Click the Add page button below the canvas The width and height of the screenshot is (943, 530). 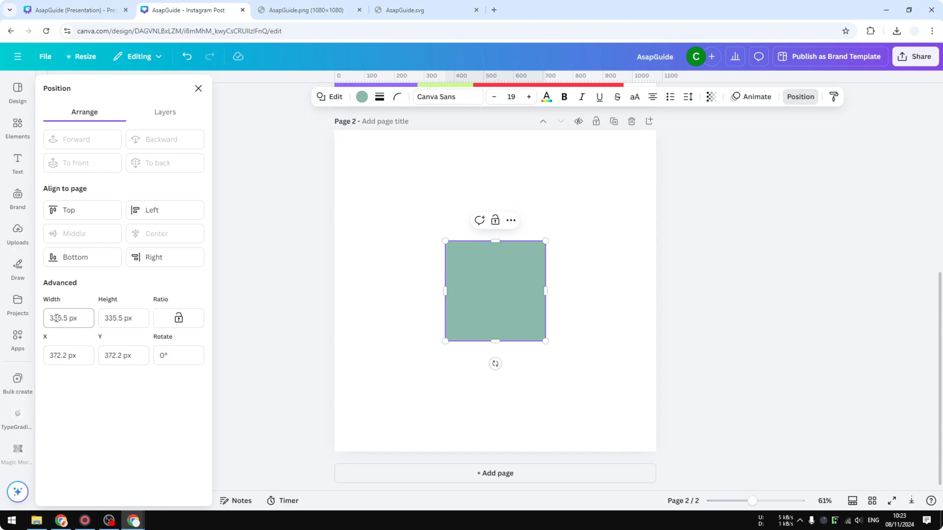[x=495, y=473]
